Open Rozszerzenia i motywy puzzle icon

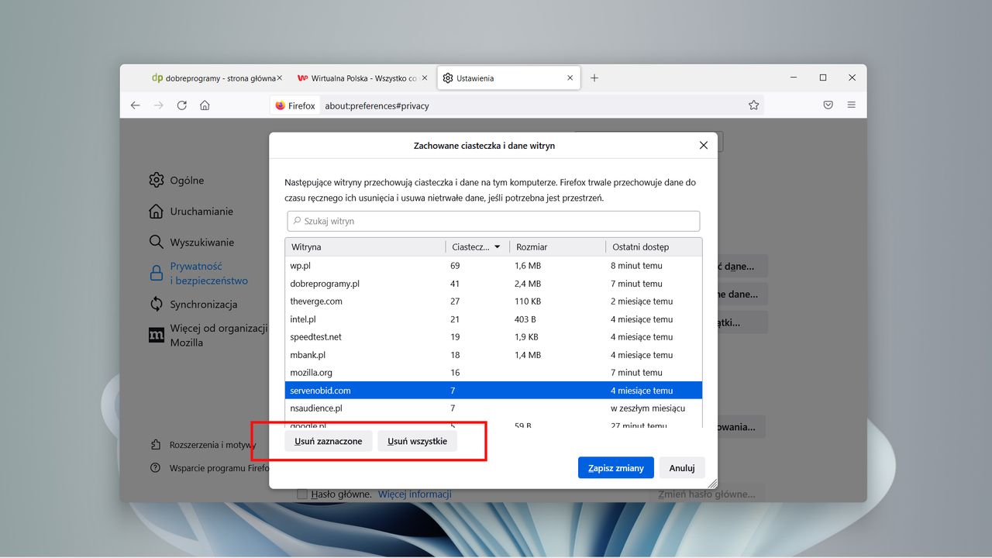(x=157, y=444)
